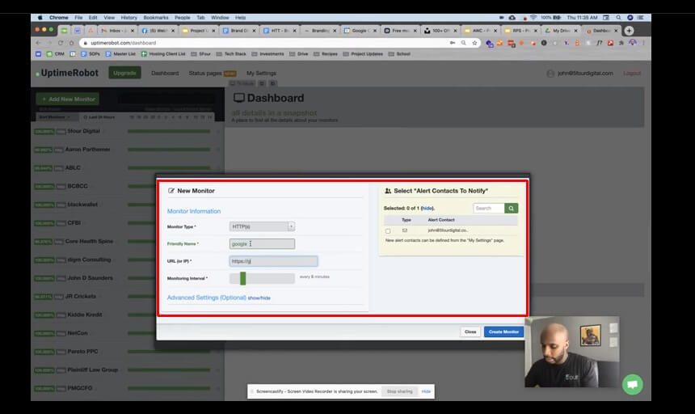Click the browser Home icon
695x414 pixels.
coord(71,43)
